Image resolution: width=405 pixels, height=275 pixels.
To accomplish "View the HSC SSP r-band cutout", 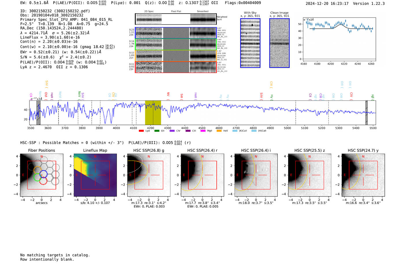I will (202, 175).
